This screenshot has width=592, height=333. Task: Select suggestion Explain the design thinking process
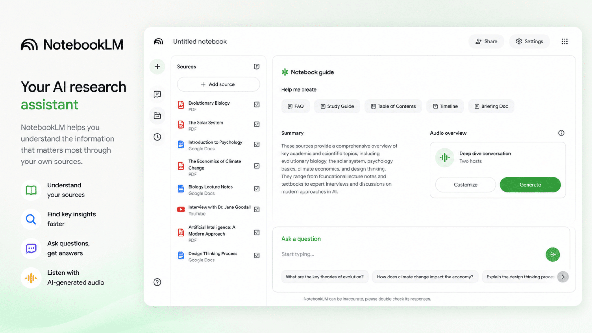tap(520, 277)
